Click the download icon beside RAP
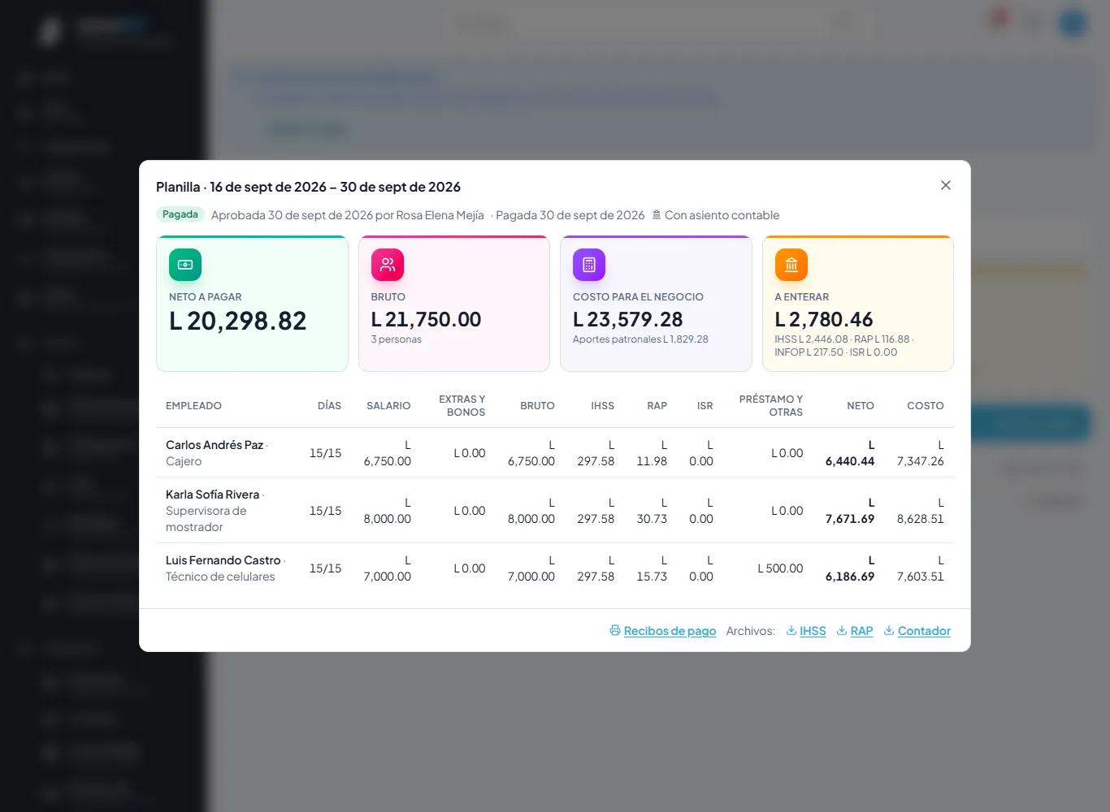 [x=842, y=631]
